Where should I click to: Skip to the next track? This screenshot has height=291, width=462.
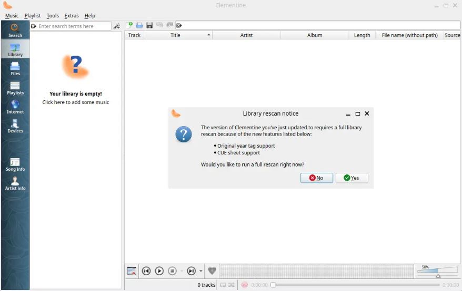[x=191, y=271]
